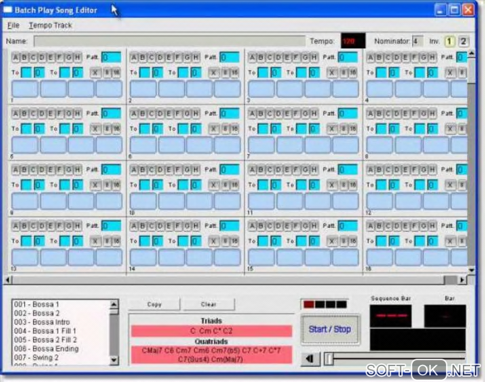Select pattern 006 - Bossa Ending
Viewport: 485px width, 382px height.
point(47,349)
